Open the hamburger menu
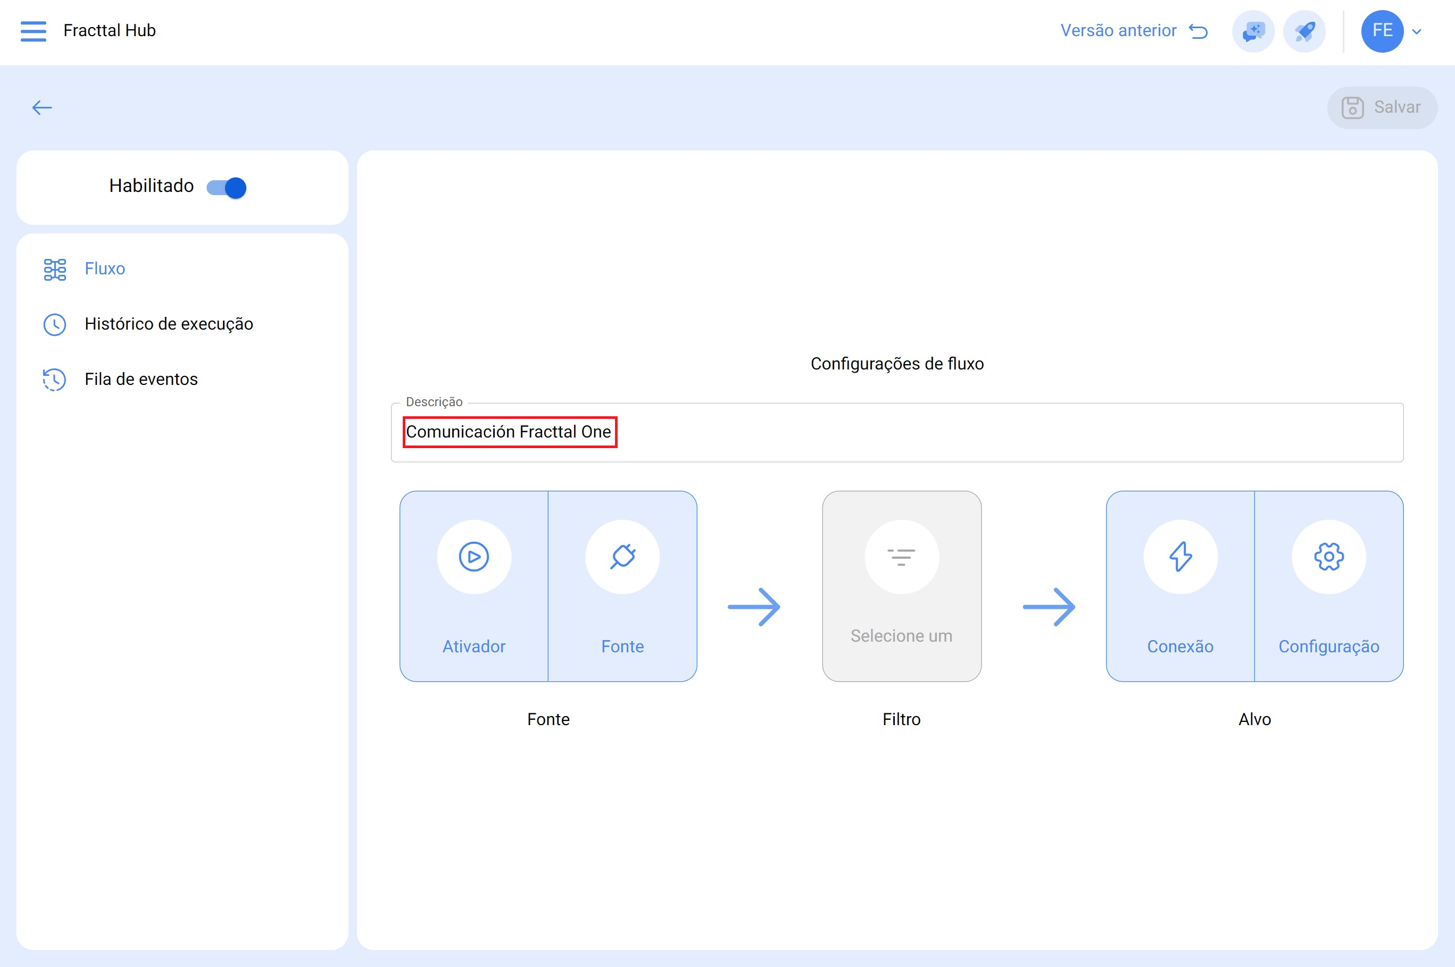Image resolution: width=1455 pixels, height=967 pixels. click(x=34, y=31)
